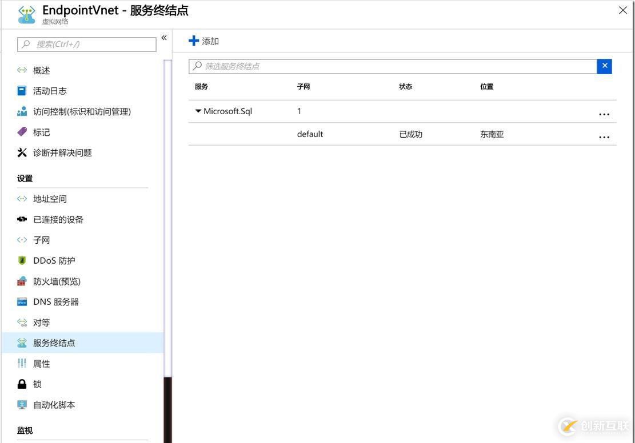Open the ellipsis menu for default subnet row

pos(604,137)
